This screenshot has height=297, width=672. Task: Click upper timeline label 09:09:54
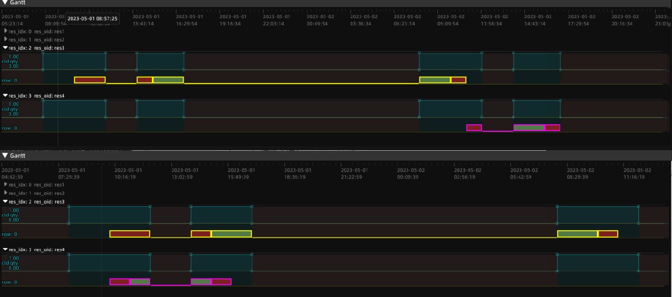click(x=449, y=24)
